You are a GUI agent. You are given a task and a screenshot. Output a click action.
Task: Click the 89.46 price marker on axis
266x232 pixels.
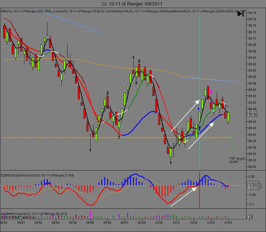point(252,115)
